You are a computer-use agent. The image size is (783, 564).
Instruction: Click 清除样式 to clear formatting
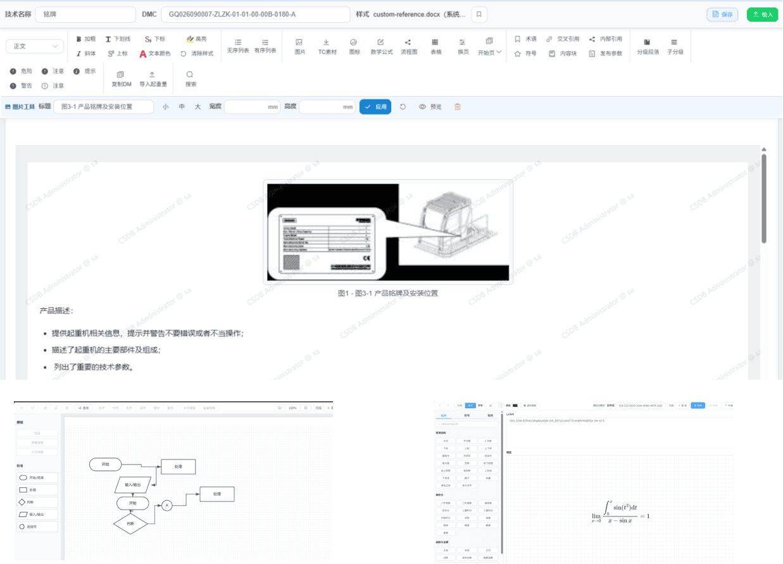coord(197,54)
